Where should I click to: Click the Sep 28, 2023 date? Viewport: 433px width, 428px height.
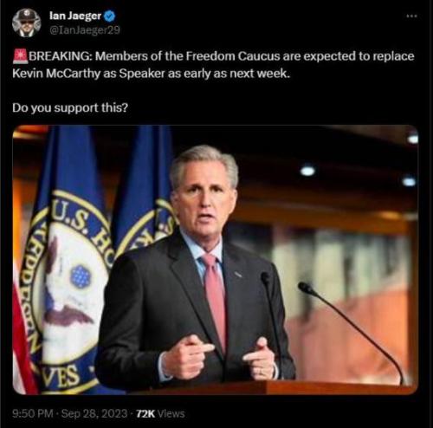pos(94,413)
